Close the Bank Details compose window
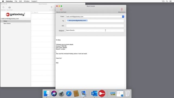Image resolution: width=174 pixels, height=98 pixels. (x=57, y=6)
